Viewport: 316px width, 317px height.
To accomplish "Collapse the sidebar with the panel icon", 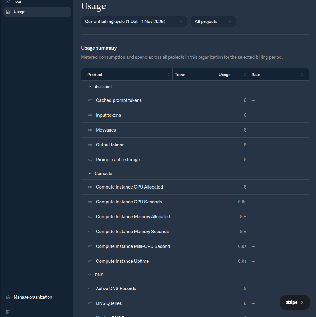I will (8, 312).
